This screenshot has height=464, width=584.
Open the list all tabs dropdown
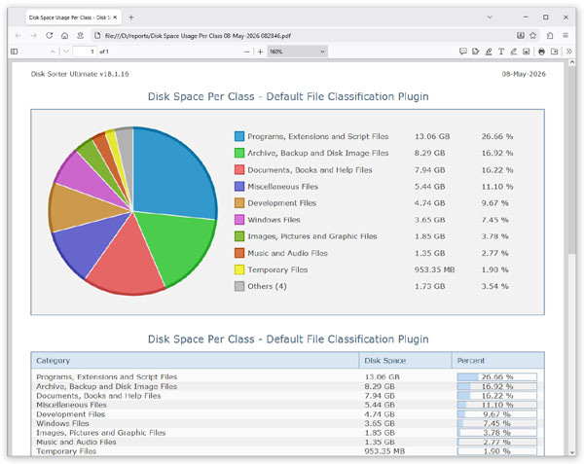(490, 18)
